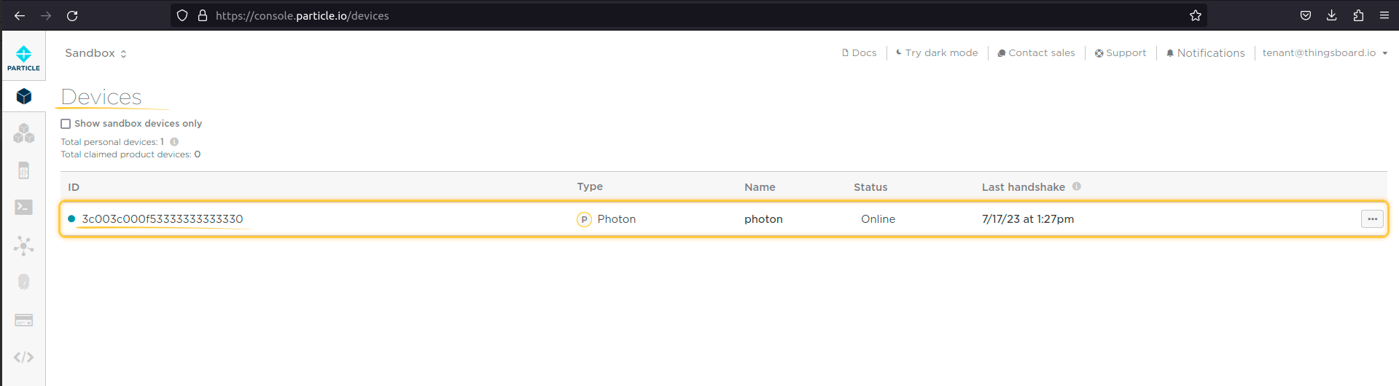Screen dimensions: 1399x386
Task: Click the Contact sales link
Action: (x=1036, y=53)
